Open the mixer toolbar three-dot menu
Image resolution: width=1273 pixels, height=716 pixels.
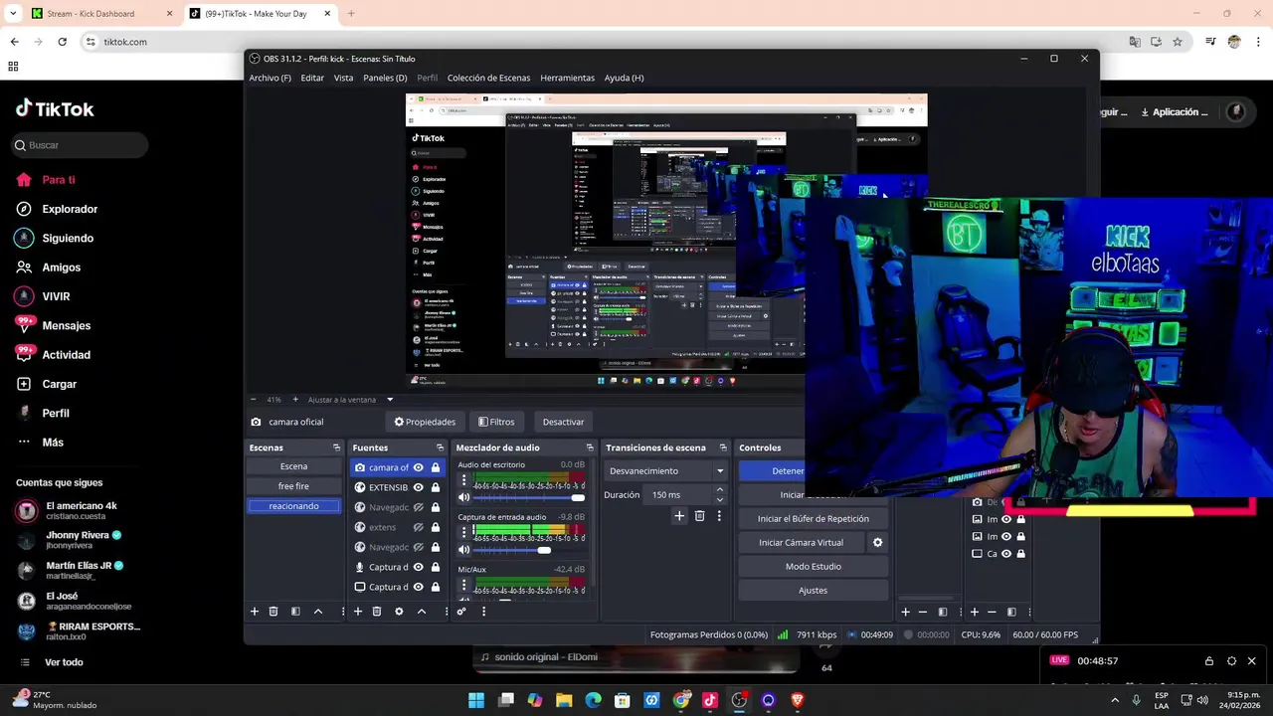[x=483, y=612]
